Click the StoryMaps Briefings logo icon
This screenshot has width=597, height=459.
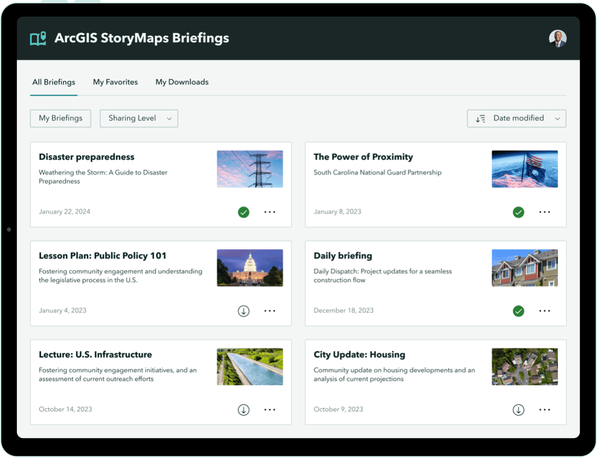(38, 39)
